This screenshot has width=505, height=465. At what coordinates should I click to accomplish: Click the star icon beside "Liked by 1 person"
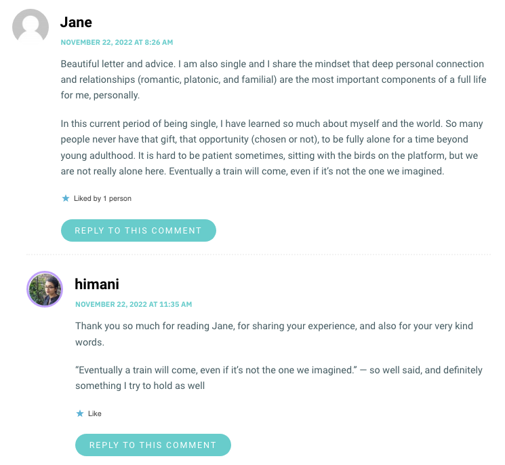click(x=66, y=198)
